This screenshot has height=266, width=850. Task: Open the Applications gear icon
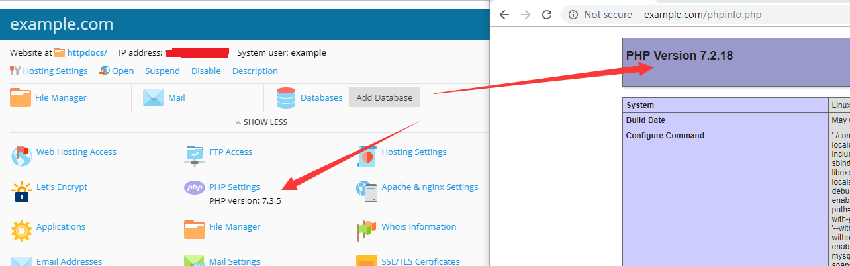pos(21,230)
